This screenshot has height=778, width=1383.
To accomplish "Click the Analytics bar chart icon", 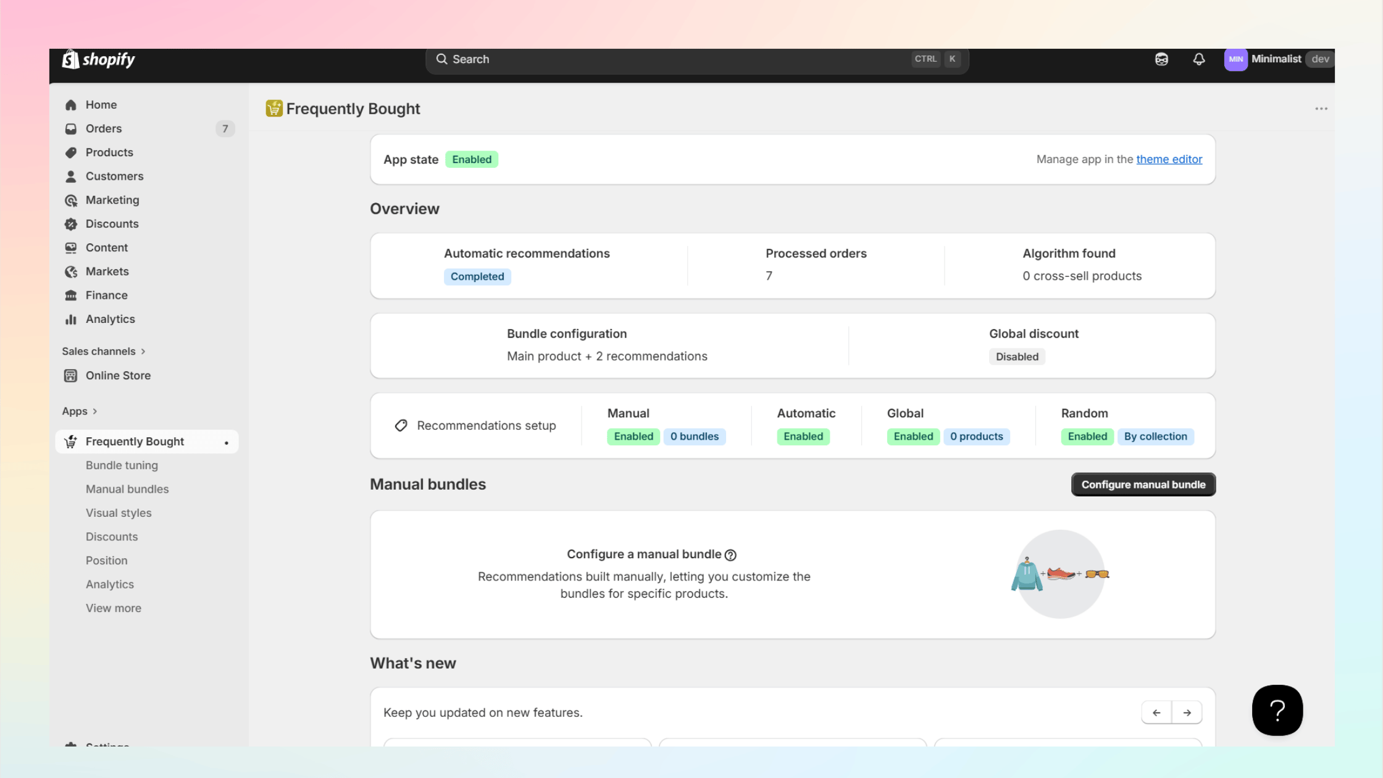I will (x=71, y=319).
